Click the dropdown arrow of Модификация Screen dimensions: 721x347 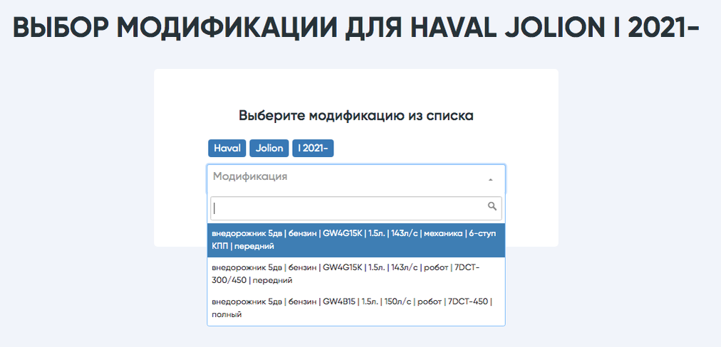coord(490,179)
